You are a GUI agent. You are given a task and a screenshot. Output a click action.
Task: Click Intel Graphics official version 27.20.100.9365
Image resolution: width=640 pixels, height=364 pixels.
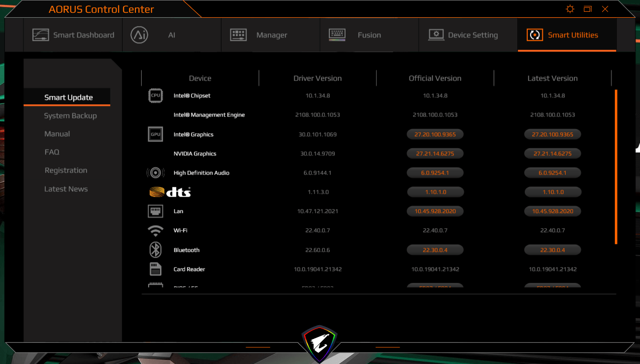(435, 134)
